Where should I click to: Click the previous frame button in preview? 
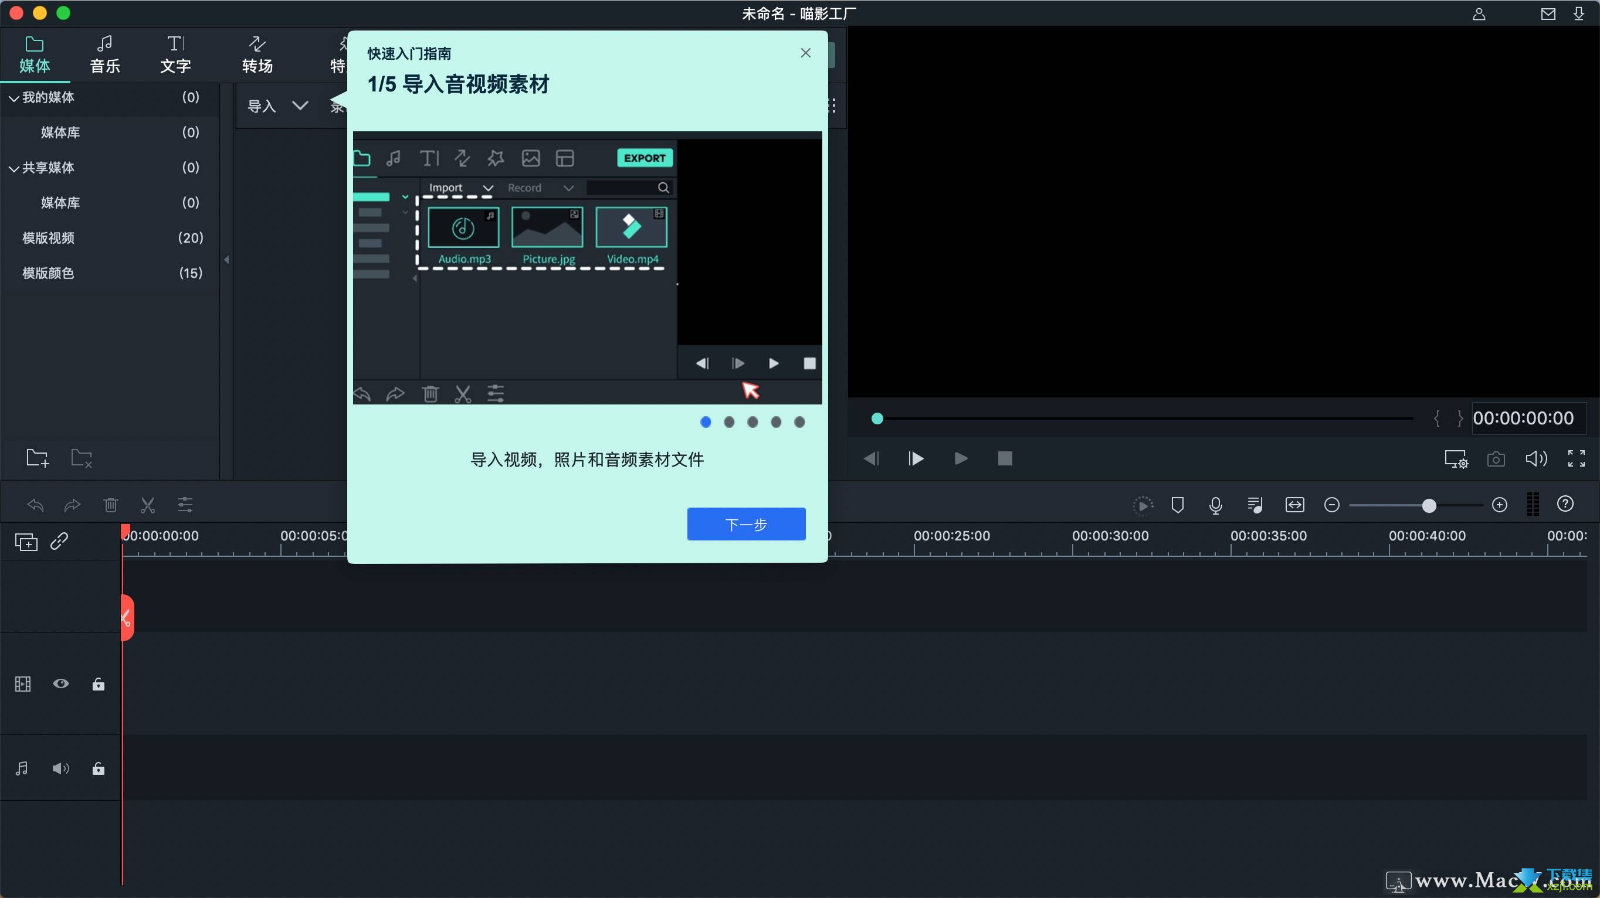pyautogui.click(x=871, y=458)
